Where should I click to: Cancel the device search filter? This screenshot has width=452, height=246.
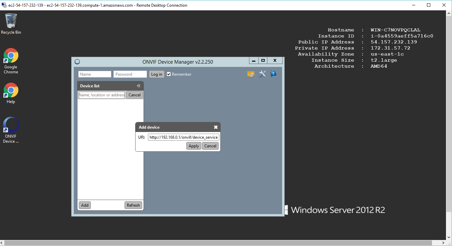(134, 95)
